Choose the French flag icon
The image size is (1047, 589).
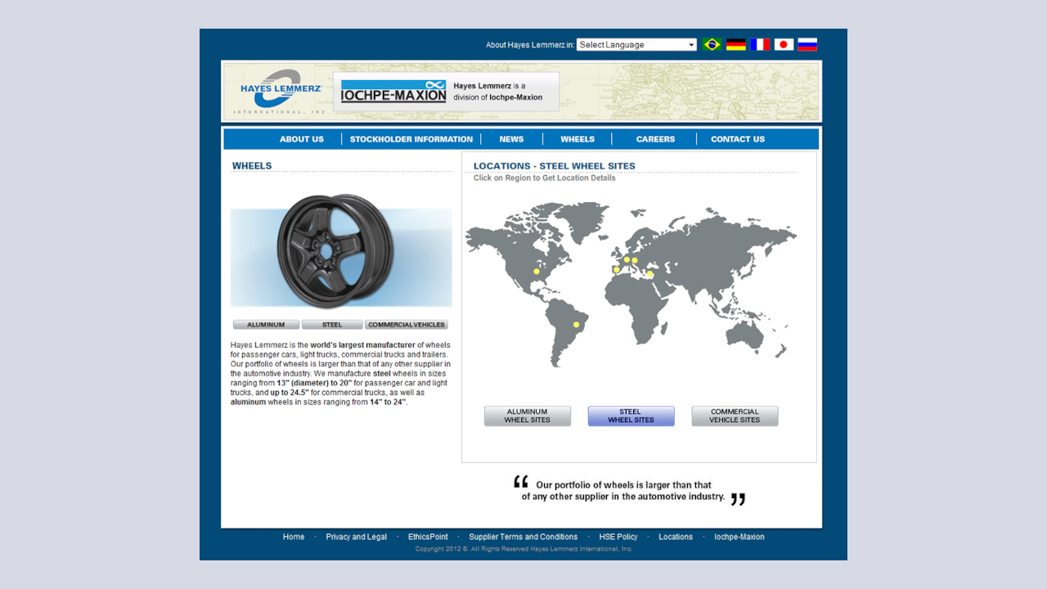pos(760,45)
